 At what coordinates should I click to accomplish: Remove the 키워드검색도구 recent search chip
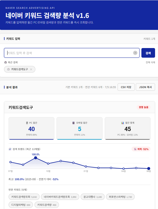(31, 69)
